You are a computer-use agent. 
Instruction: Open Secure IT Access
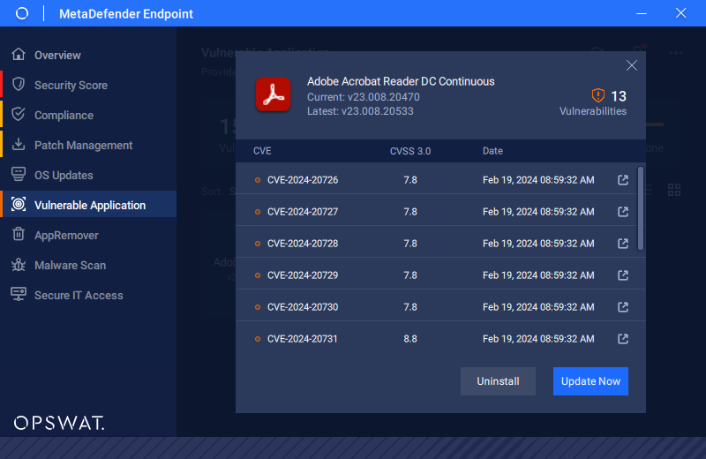[x=88, y=295]
